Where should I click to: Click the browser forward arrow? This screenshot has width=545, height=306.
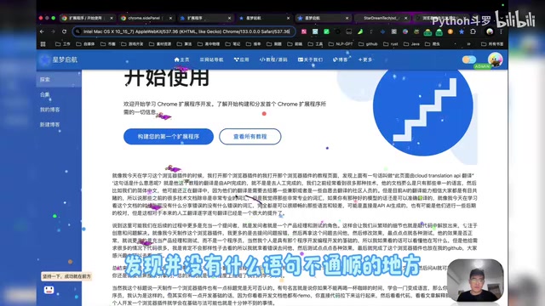click(x=53, y=31)
